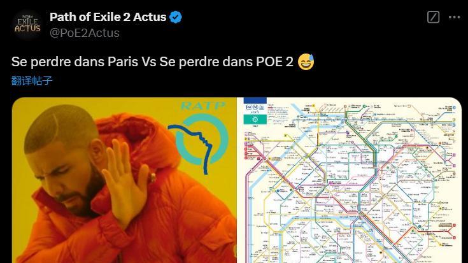Open the display name Path of Exile 2 Actus

point(108,17)
